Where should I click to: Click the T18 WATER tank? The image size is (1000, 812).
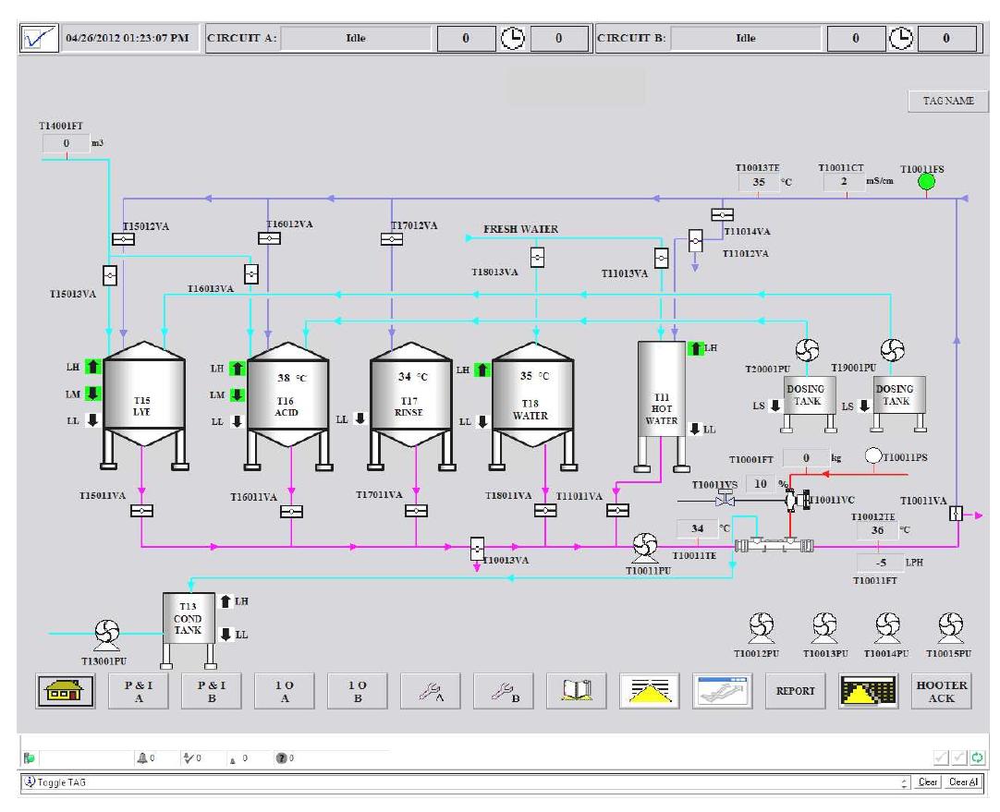533,406
